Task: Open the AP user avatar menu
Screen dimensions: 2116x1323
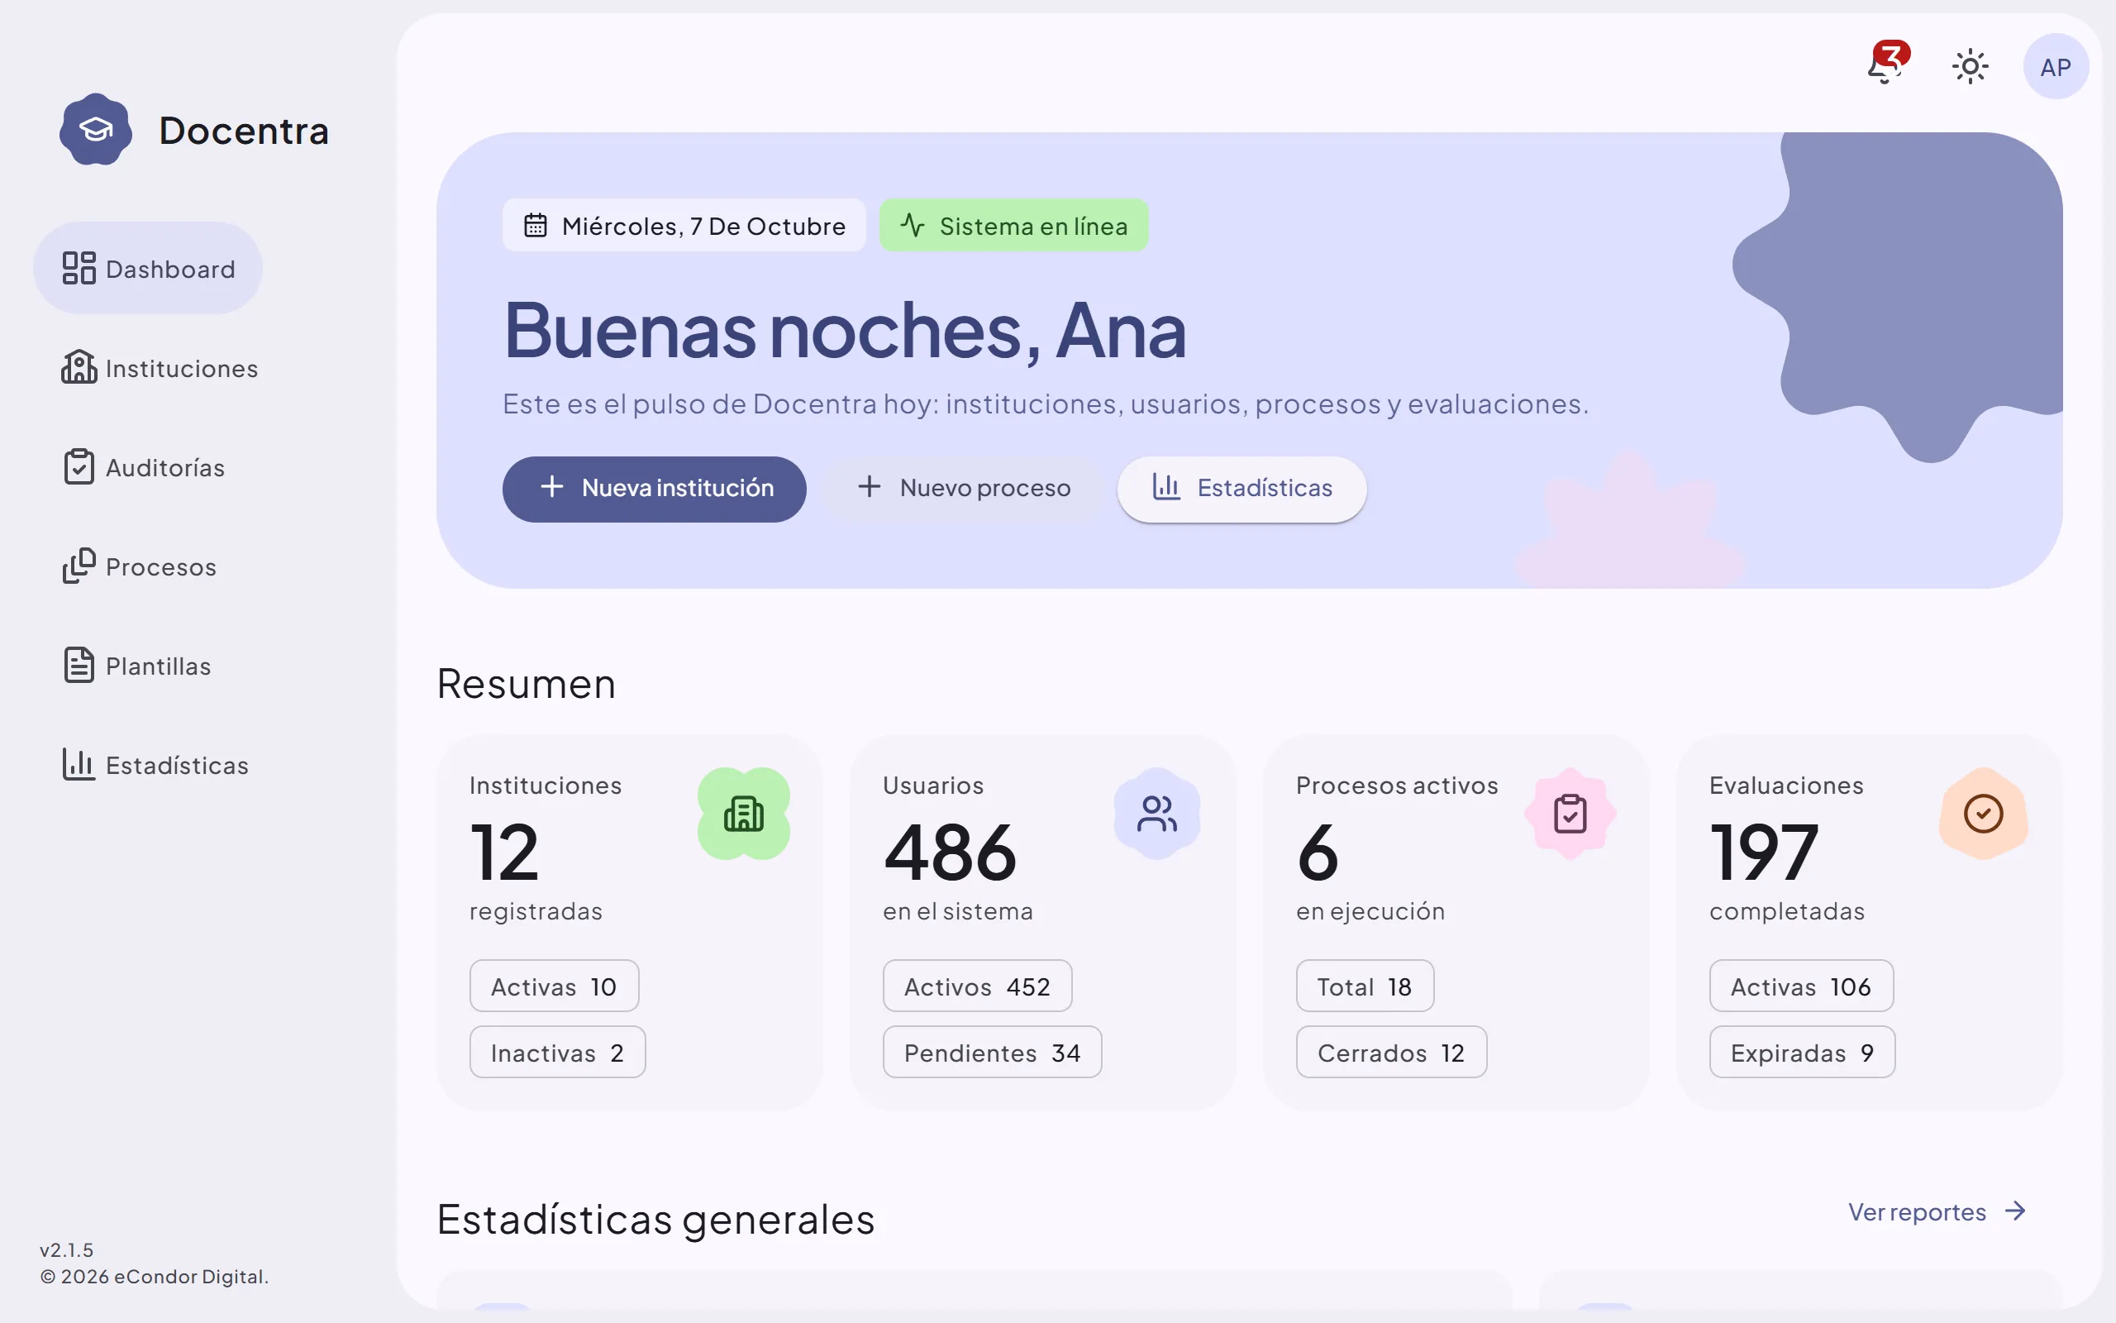Action: point(2055,66)
